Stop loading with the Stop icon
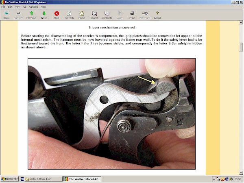This screenshot has width=244, height=183. [x=57, y=15]
